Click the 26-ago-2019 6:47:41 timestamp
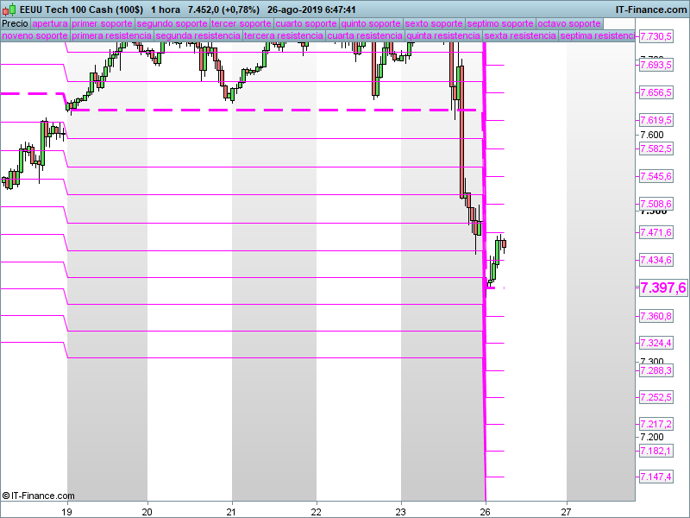The width and height of the screenshot is (690, 518). (x=311, y=9)
